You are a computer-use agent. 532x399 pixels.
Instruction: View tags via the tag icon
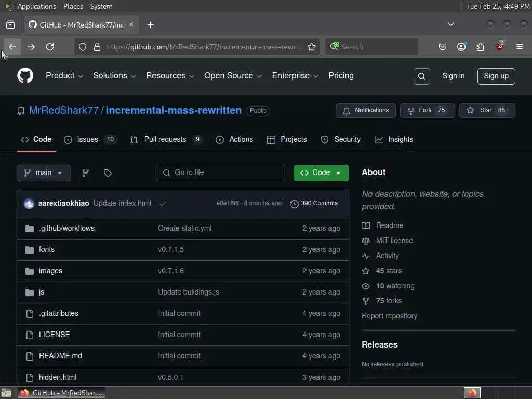[108, 173]
